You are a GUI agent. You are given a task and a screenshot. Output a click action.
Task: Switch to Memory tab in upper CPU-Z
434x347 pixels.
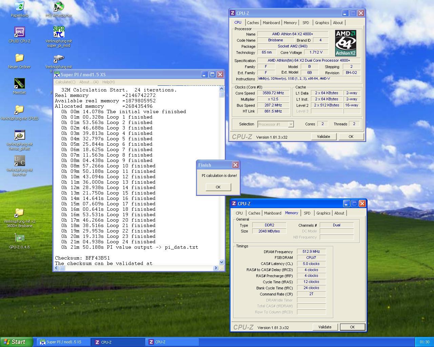(290, 23)
